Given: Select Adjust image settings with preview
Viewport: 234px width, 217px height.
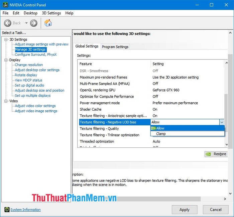Looking at the screenshot, I should pyautogui.click(x=42, y=44).
